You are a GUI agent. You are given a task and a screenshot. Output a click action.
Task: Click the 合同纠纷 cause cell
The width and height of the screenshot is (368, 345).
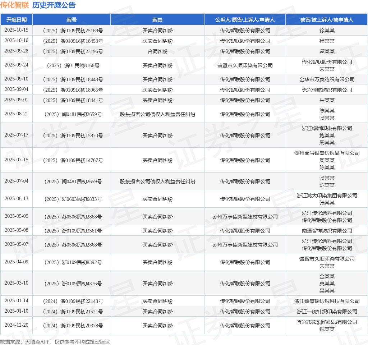157,51
